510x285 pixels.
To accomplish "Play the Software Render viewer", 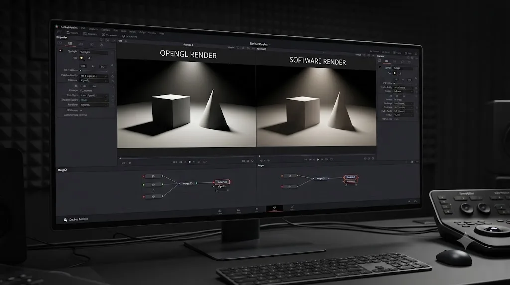I will tap(318, 160).
